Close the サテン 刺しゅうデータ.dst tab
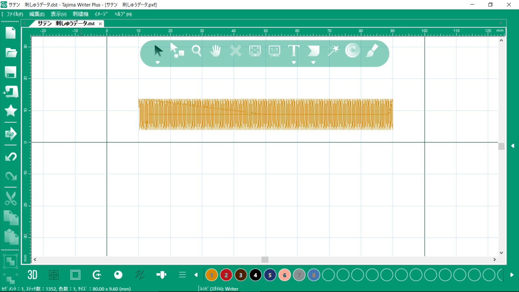Viewport: 519px width, 292px height. pyautogui.click(x=100, y=24)
